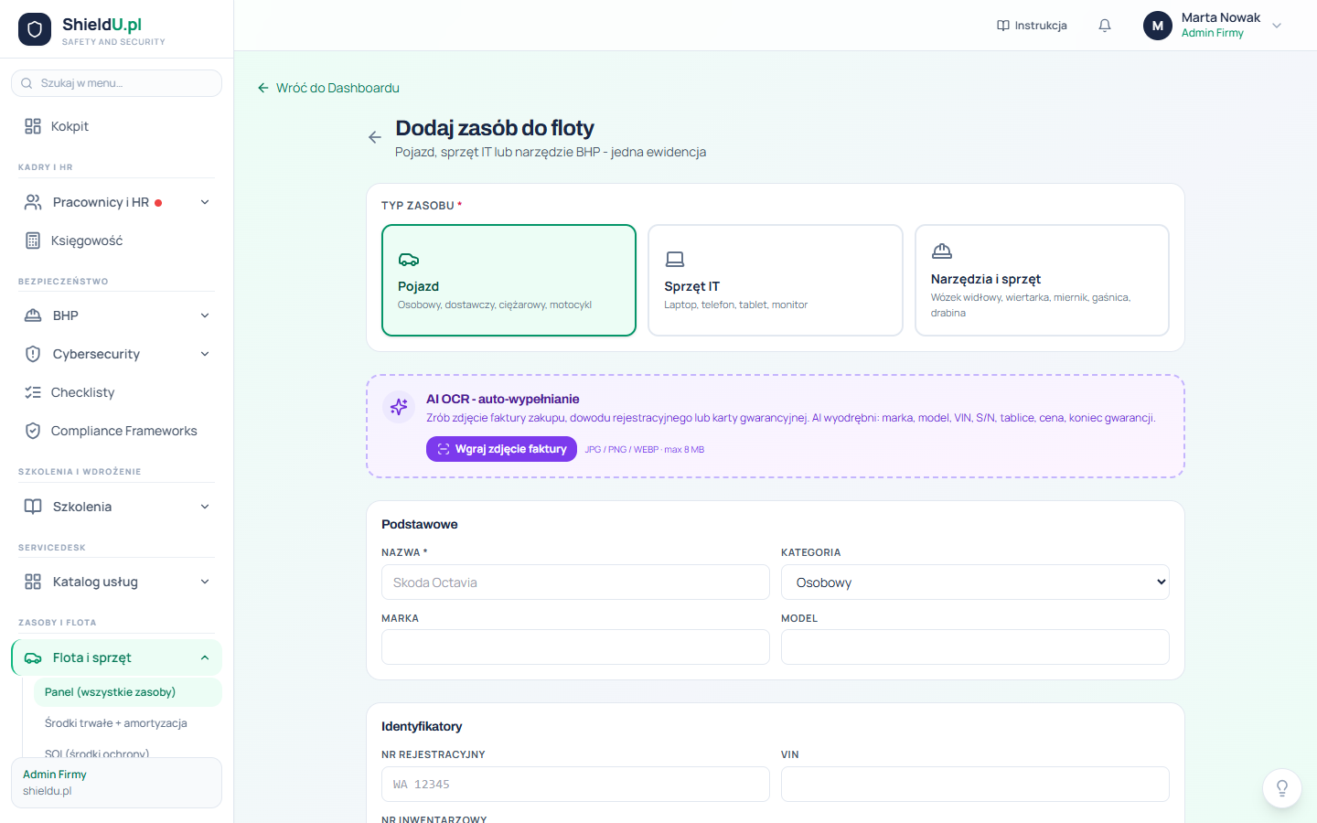Click the Model input field
The image size is (1317, 823).
coord(975,647)
